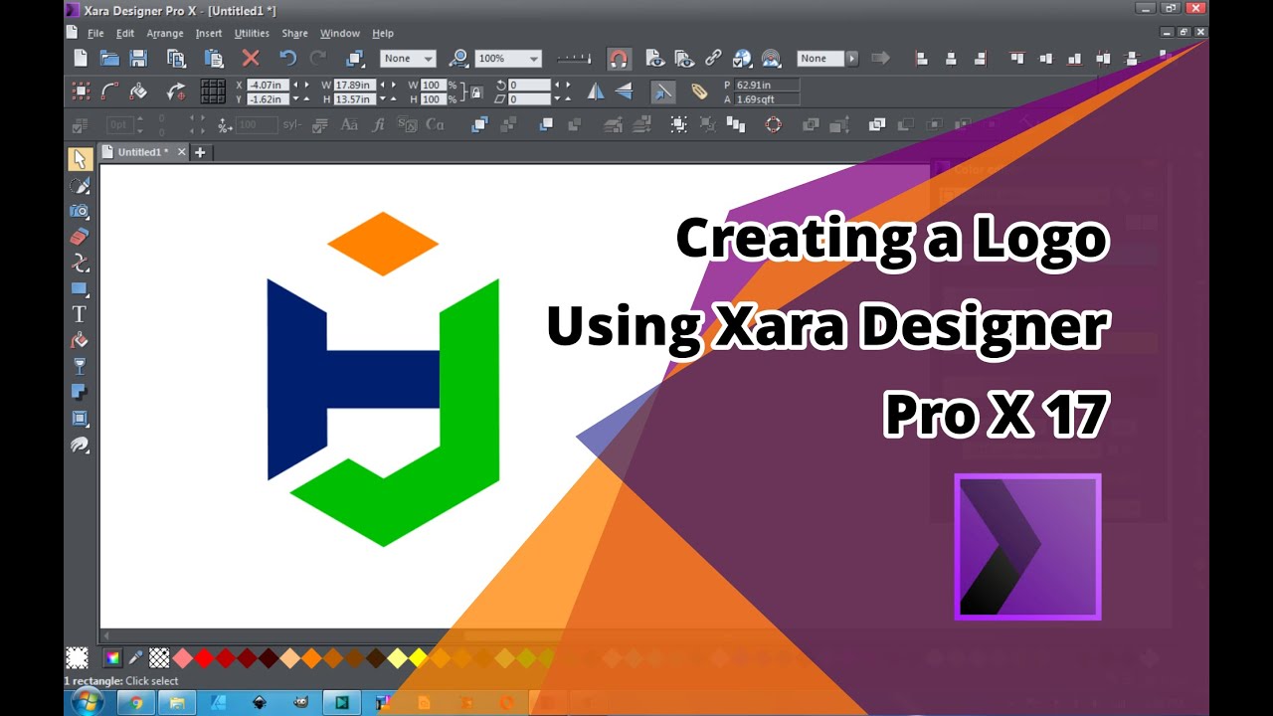Toggle show selection bounds handles

82,91
